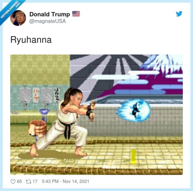Click the leftmost bathhouse wall mirror
The height and width of the screenshot is (191, 193).
pos(25,95)
